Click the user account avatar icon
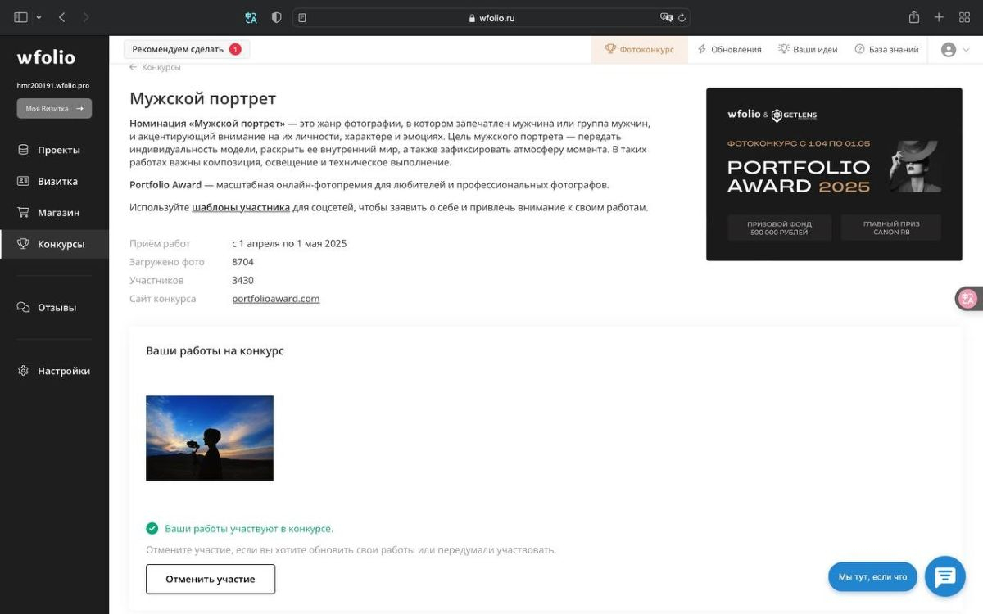The image size is (983, 614). click(949, 50)
